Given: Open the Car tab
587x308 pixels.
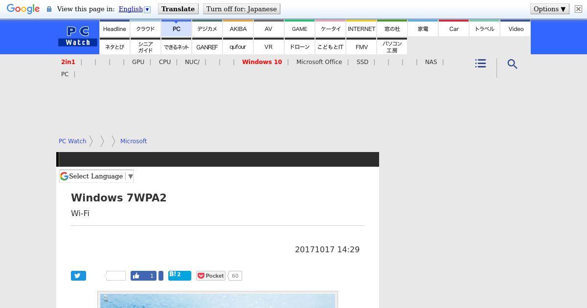Looking at the screenshot, I should [x=453, y=28].
